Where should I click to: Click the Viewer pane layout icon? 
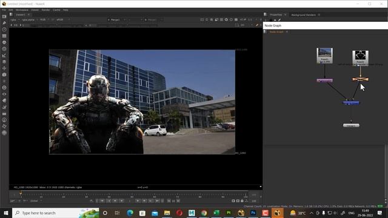pos(11,15)
